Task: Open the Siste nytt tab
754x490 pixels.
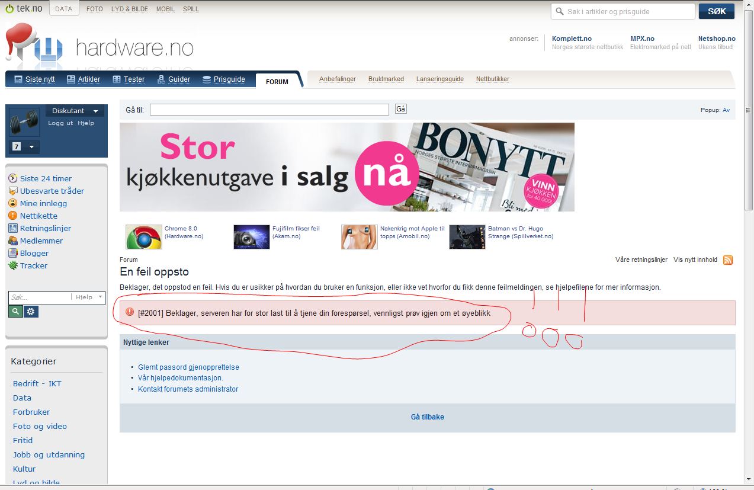Action: [x=34, y=79]
